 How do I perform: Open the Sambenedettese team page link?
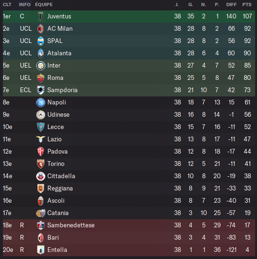(x=71, y=225)
